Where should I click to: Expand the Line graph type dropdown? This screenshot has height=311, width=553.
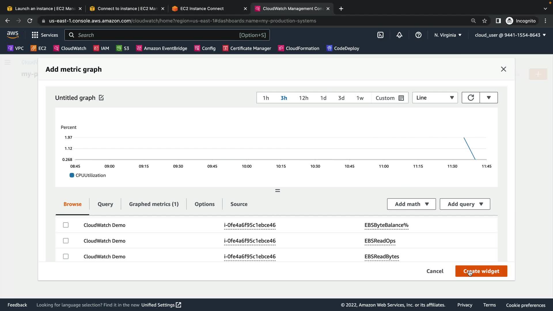point(435,98)
